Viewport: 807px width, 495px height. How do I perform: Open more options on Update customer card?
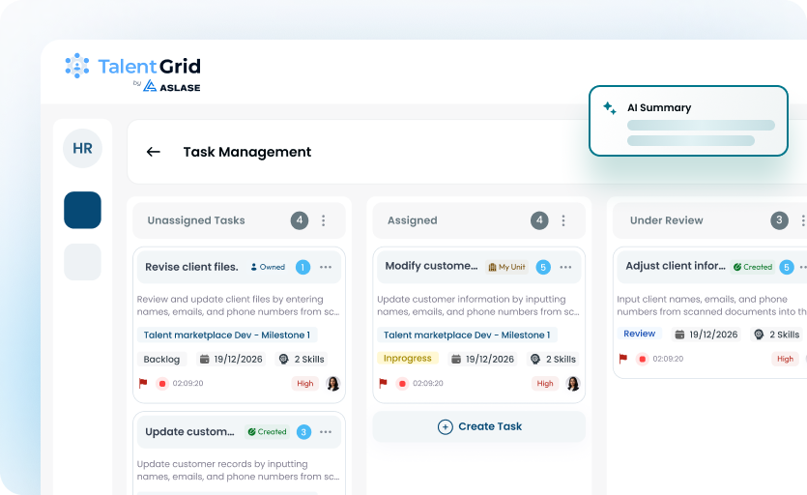pyautogui.click(x=326, y=431)
